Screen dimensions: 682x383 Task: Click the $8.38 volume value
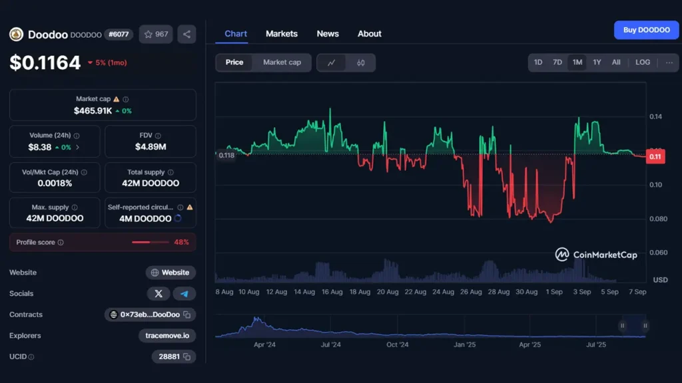tap(39, 147)
